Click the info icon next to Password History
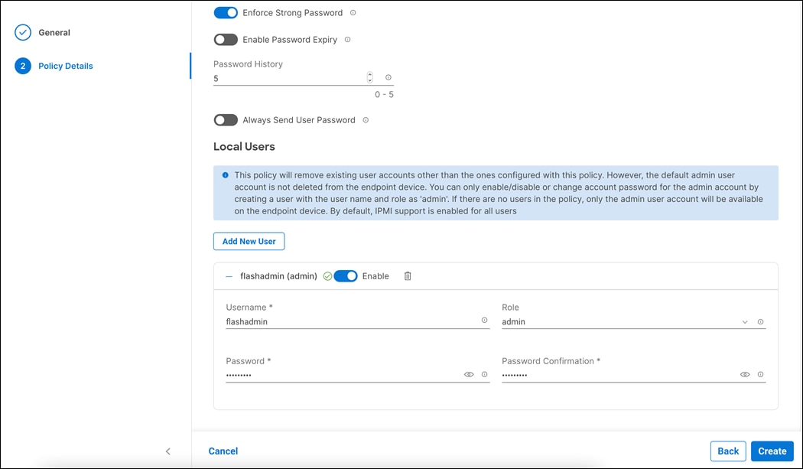The width and height of the screenshot is (803, 469). click(x=388, y=77)
